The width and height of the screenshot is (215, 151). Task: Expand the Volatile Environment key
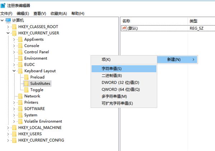14,121
